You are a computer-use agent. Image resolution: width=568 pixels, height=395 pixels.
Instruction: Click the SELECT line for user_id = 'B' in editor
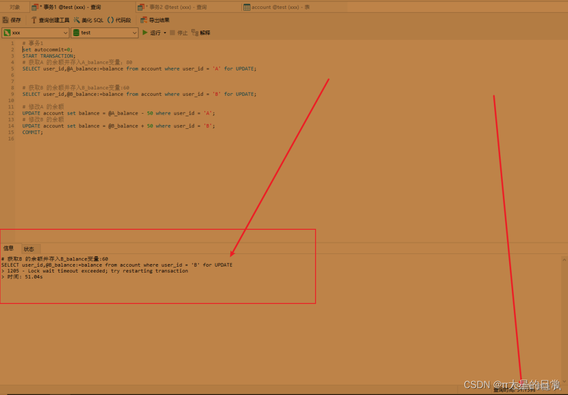click(139, 94)
